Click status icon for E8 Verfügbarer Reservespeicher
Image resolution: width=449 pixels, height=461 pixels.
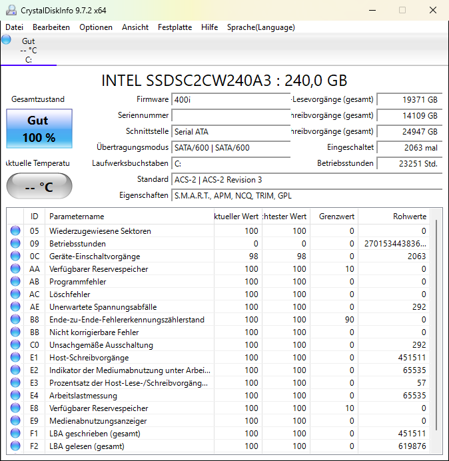15,408
